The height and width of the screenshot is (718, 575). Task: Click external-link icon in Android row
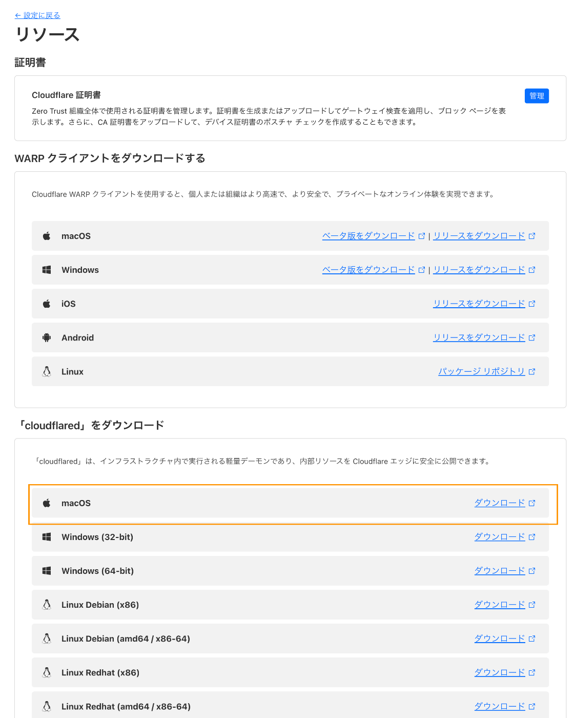(x=532, y=337)
